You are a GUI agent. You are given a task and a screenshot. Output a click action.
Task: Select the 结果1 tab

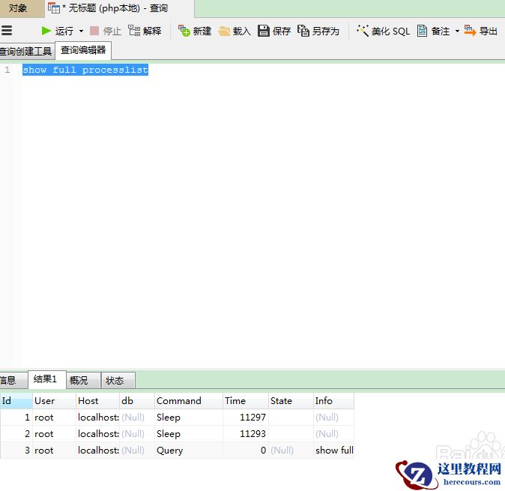pos(47,379)
